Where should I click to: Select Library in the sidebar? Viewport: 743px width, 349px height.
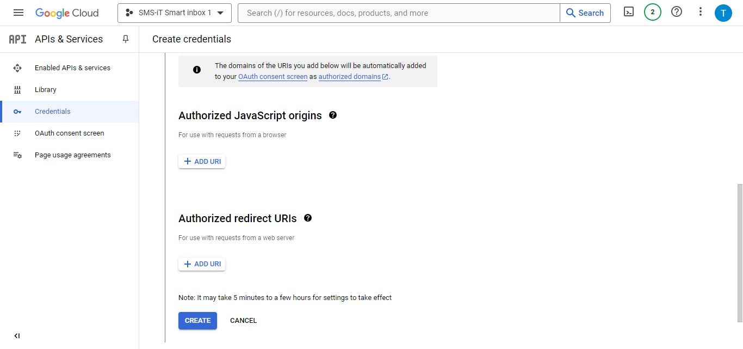click(x=45, y=89)
